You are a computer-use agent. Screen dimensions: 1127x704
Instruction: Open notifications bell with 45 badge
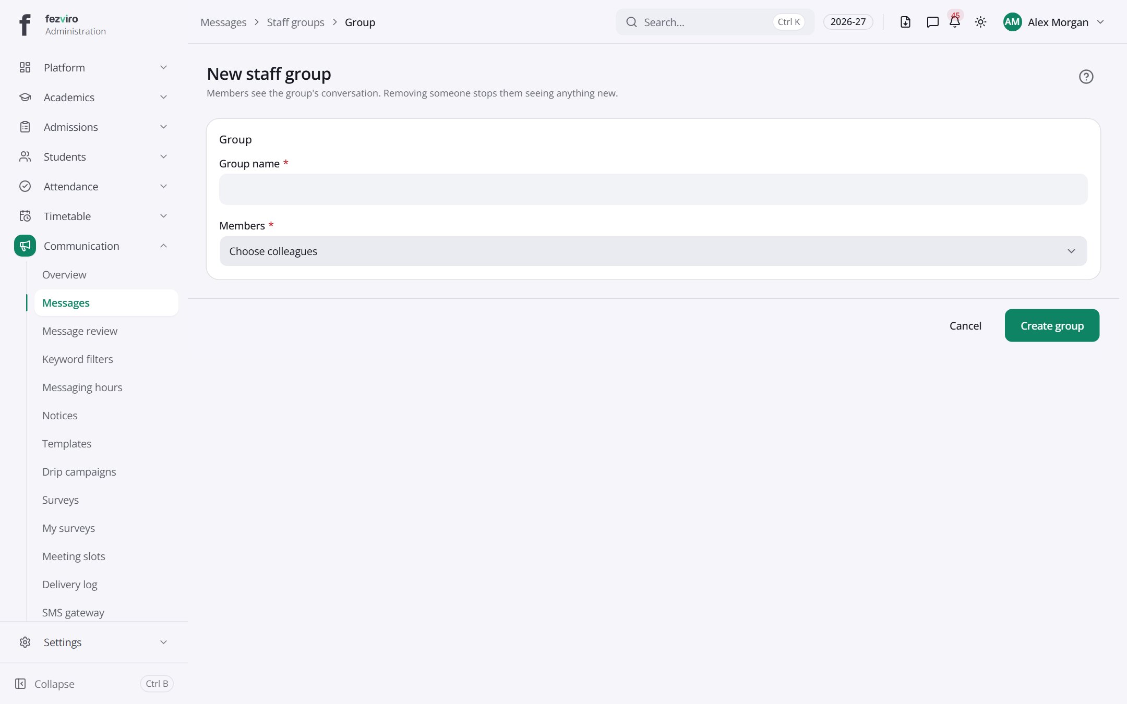(955, 21)
